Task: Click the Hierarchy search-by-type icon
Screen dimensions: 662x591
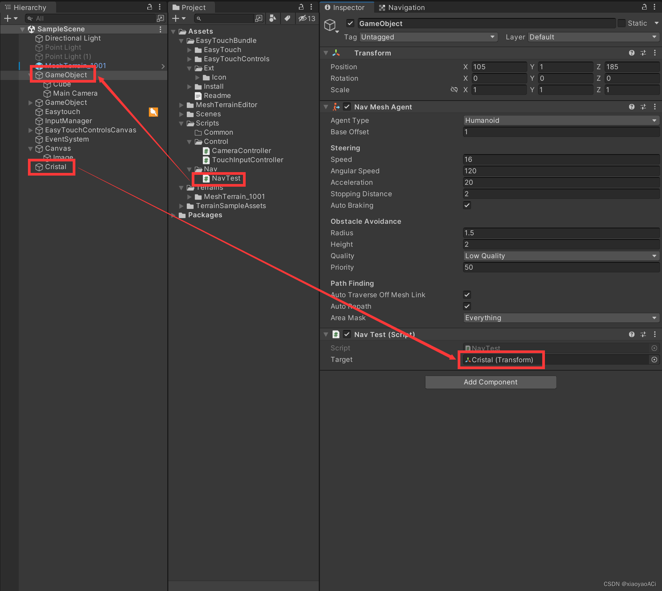Action: coord(160,18)
